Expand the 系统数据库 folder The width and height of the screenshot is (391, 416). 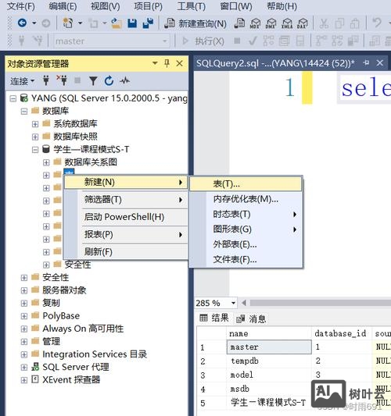tap(35, 124)
